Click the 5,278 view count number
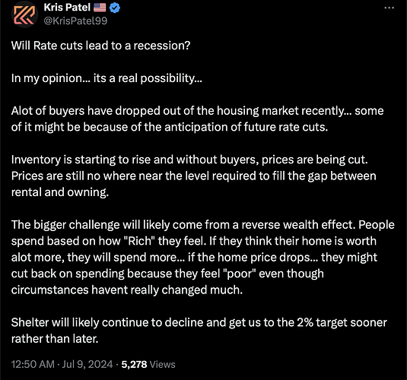The width and height of the screenshot is (407, 380). (x=134, y=364)
